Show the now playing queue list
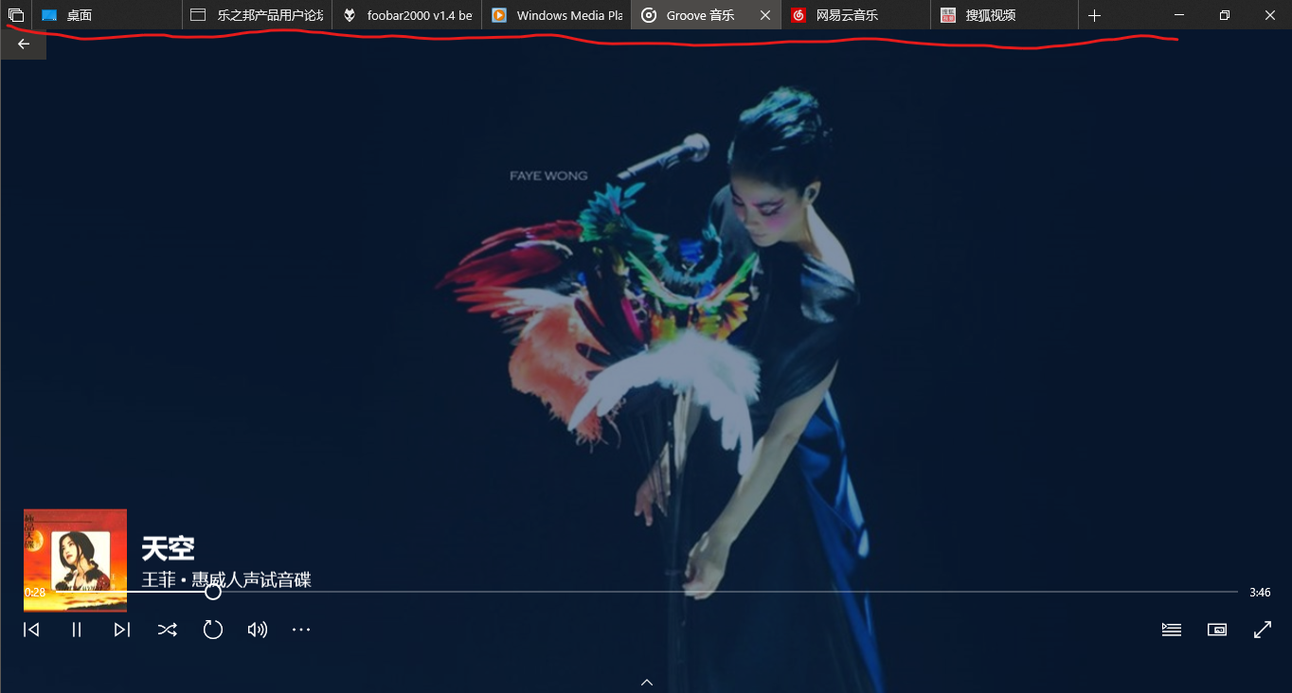This screenshot has height=693, width=1292. pyautogui.click(x=1172, y=630)
